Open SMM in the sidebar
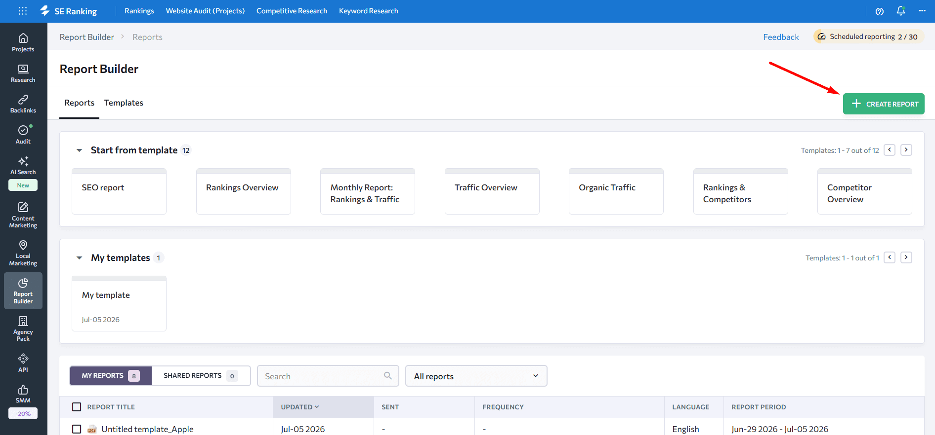Screen dimensions: 935x435 (x=23, y=394)
